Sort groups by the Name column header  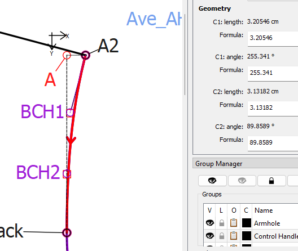pyautogui.click(x=264, y=210)
